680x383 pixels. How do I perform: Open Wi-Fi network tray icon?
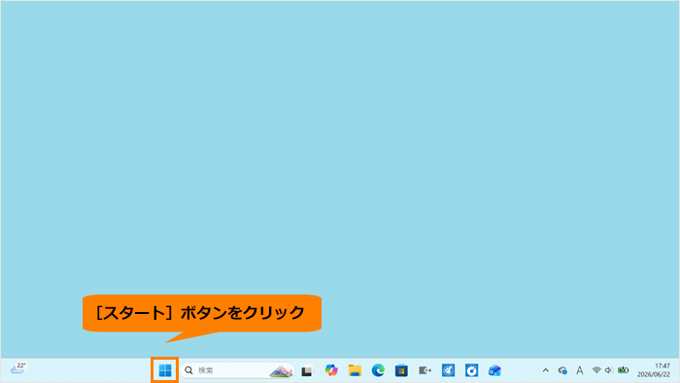[596, 370]
